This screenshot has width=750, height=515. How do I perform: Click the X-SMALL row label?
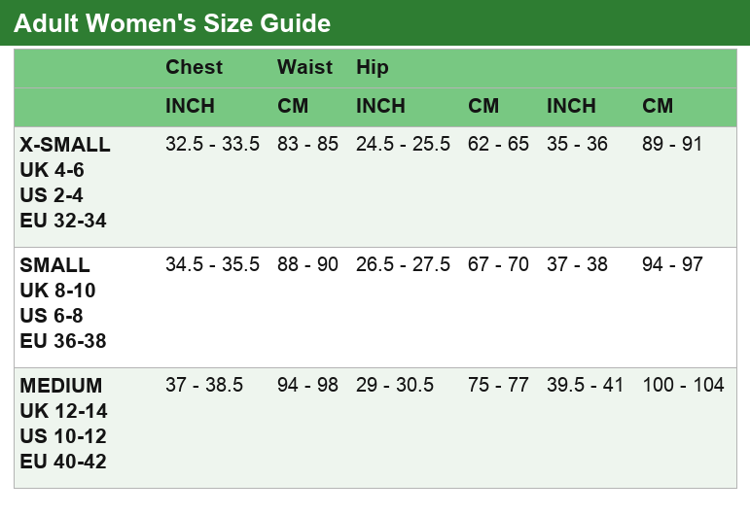point(65,144)
